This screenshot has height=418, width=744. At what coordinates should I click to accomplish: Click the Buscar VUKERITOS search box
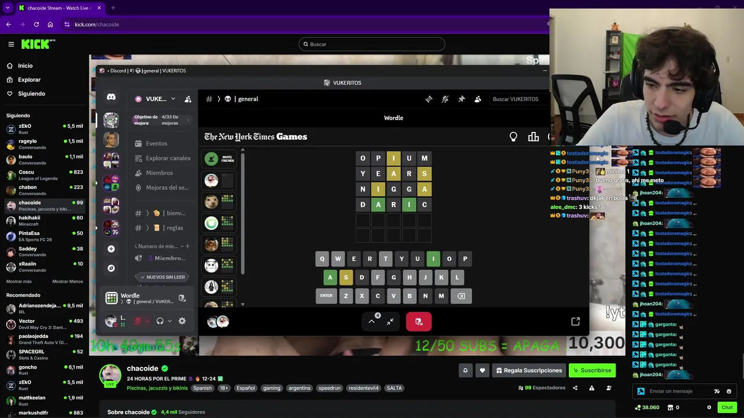click(x=517, y=99)
